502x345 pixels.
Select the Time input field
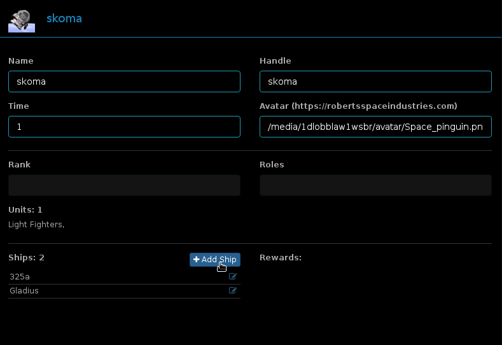click(x=124, y=127)
